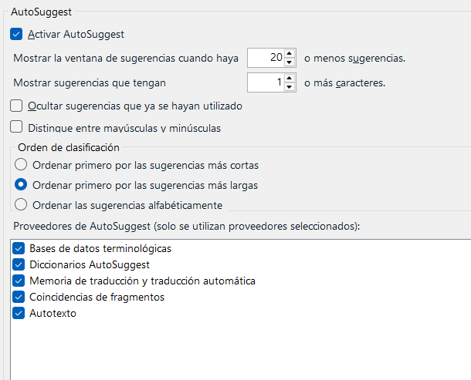Enable Ocultar sugerencias que ya se hayan utilizado
Image resolution: width=471 pixels, height=380 pixels.
pyautogui.click(x=17, y=106)
